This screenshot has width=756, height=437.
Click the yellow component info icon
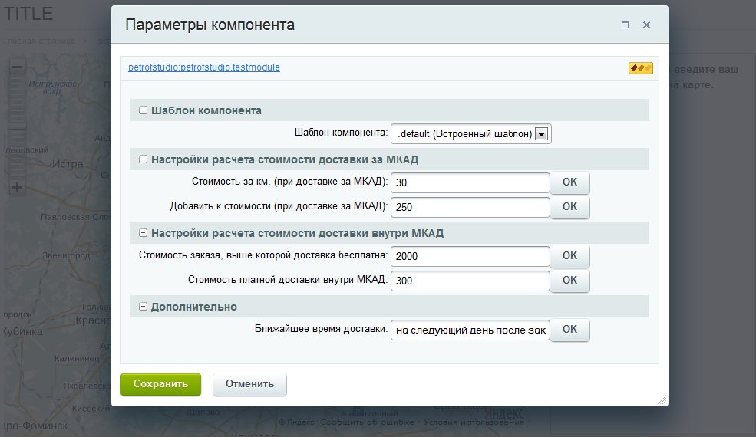click(640, 68)
